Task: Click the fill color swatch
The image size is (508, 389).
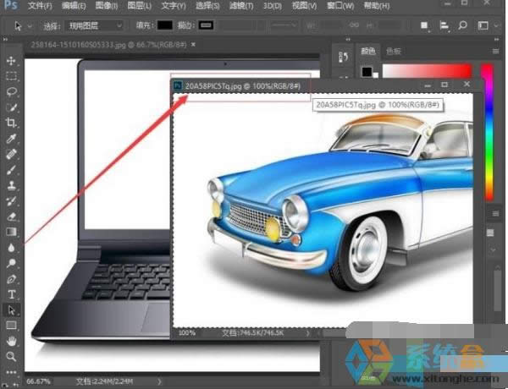Action: click(164, 25)
